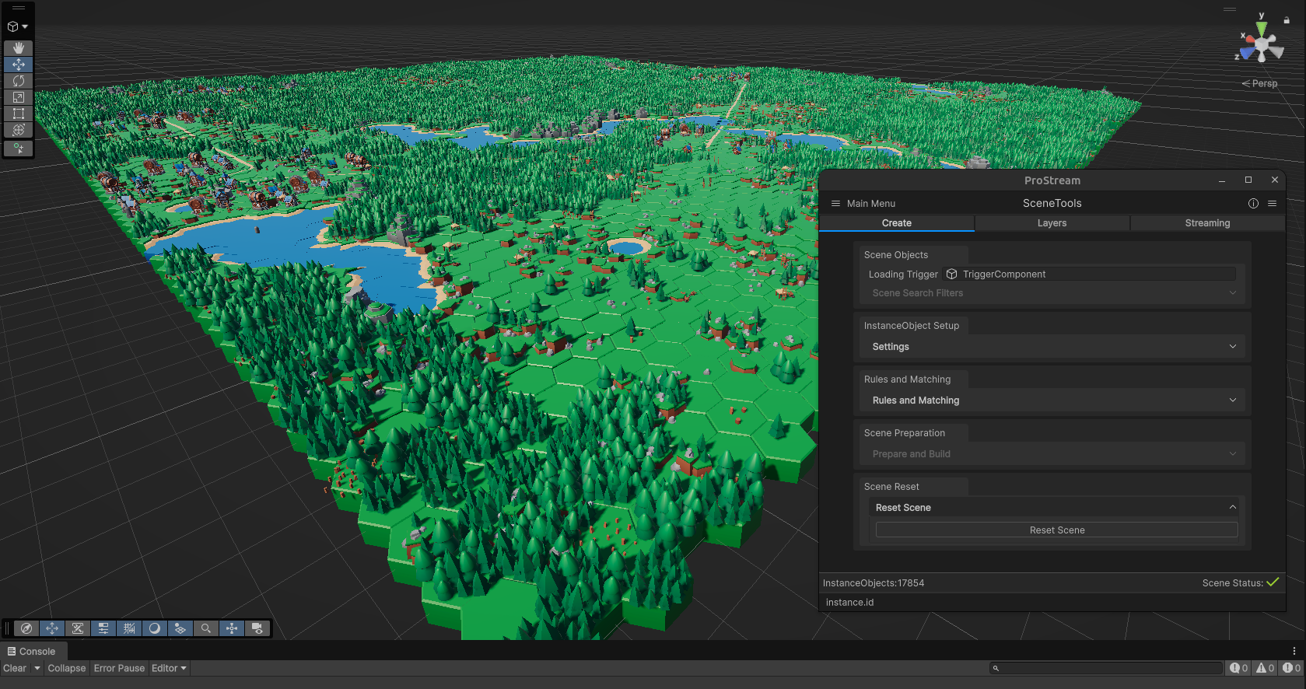Open the Editor dropdown in Console
This screenshot has width=1306, height=689.
coord(169,668)
